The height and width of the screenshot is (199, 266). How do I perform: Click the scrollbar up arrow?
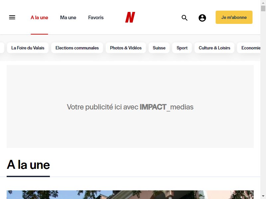pyautogui.click(x=263, y=3)
